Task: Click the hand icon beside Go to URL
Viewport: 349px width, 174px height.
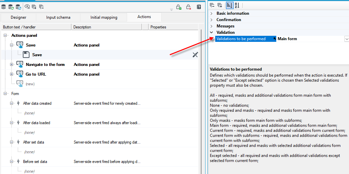Action: 20,74
